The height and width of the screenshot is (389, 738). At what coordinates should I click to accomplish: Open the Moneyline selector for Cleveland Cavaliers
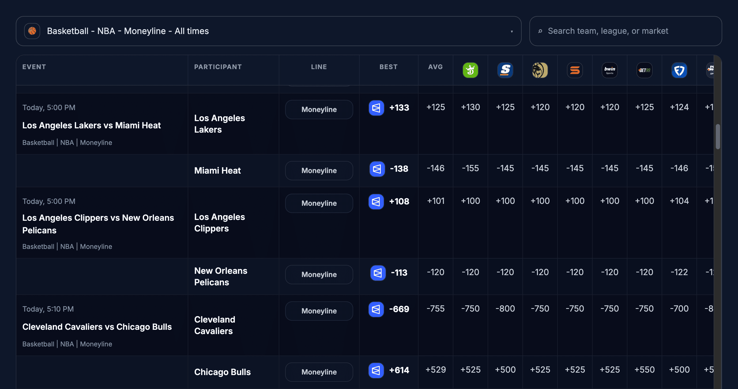319,311
